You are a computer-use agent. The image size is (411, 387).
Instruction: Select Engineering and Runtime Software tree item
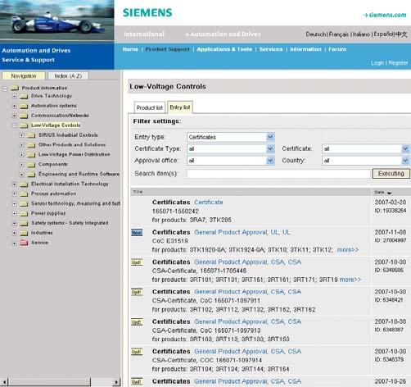coord(79,174)
